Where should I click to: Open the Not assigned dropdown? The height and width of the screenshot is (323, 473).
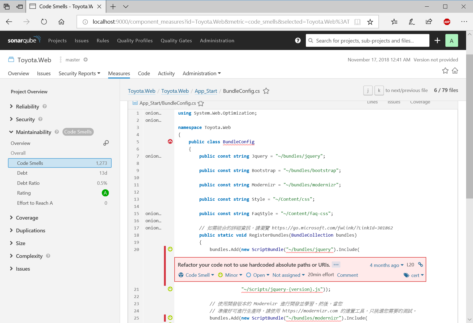[x=289, y=275]
